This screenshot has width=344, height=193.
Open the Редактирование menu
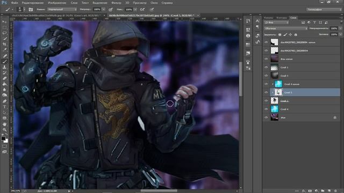(x=33, y=3)
